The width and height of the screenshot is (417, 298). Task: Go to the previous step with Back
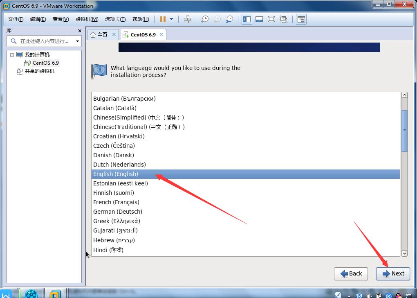351,274
